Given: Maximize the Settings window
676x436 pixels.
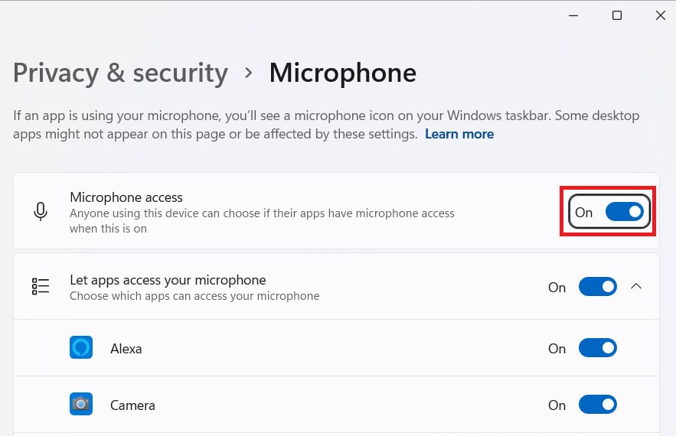Looking at the screenshot, I should 616,15.
